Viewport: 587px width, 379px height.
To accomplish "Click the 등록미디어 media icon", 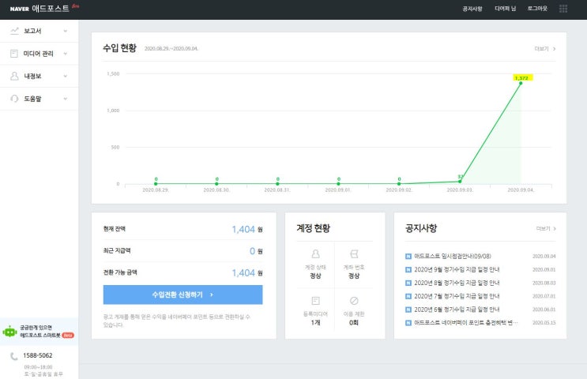I will [315, 301].
